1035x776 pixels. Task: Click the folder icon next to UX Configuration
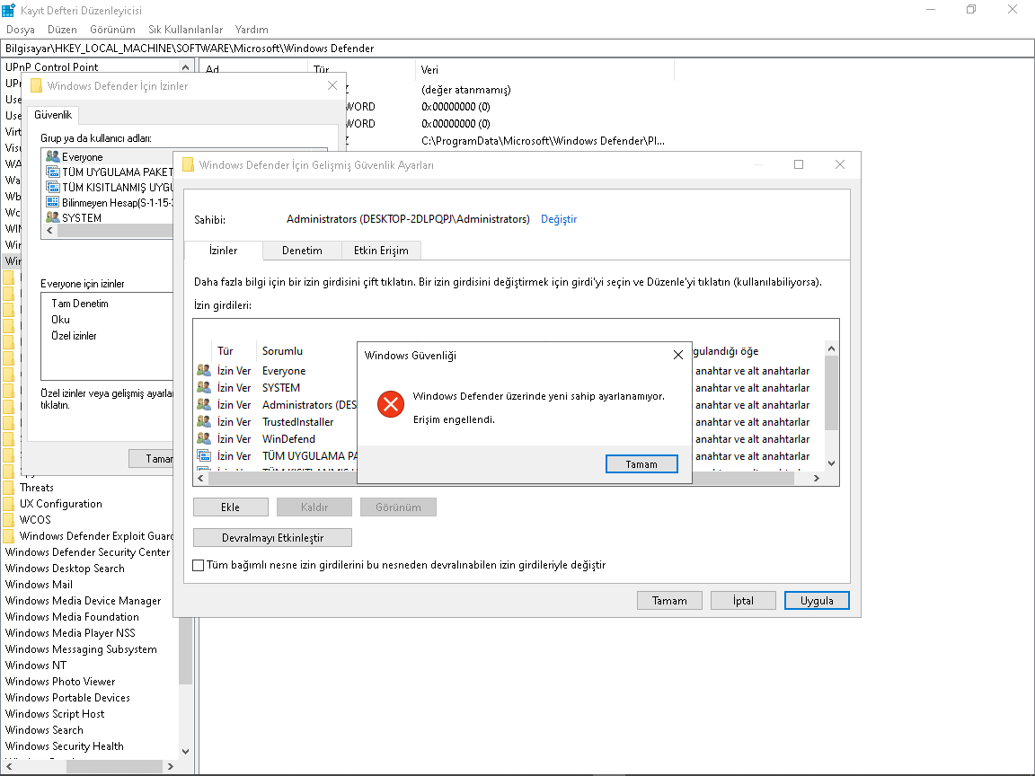pos(9,504)
